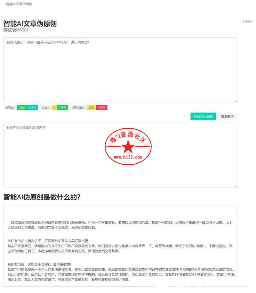The image size is (256, 293).
Task: Grab the input textarea resize handle
Action: [236, 101]
